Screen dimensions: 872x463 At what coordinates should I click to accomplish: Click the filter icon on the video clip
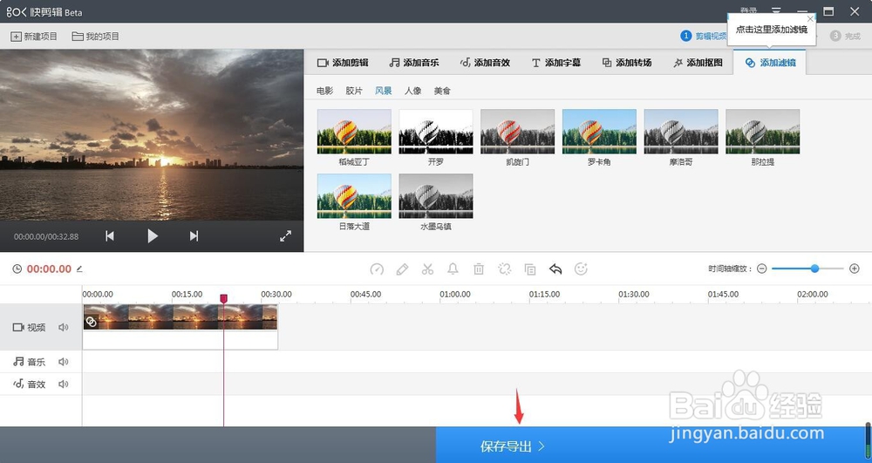92,321
